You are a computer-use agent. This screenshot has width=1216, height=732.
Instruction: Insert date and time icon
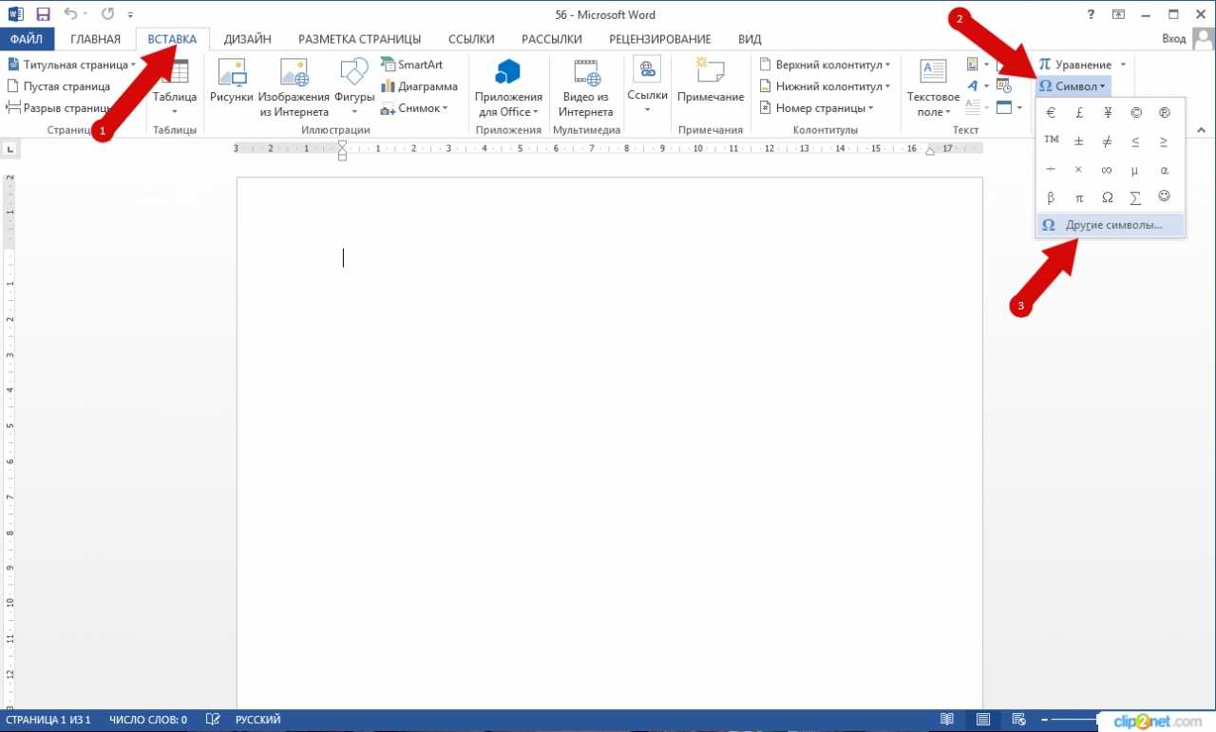(x=1004, y=85)
